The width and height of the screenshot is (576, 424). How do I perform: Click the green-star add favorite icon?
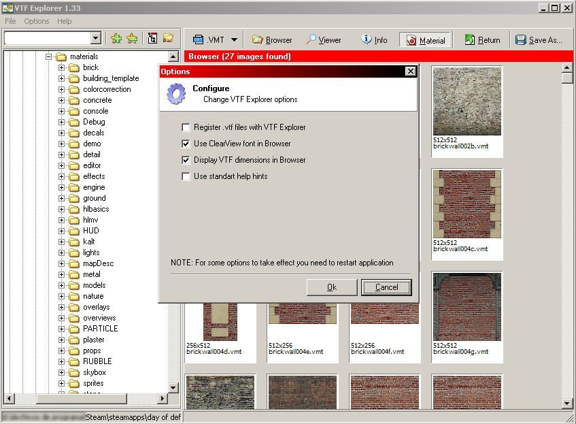pyautogui.click(x=116, y=38)
